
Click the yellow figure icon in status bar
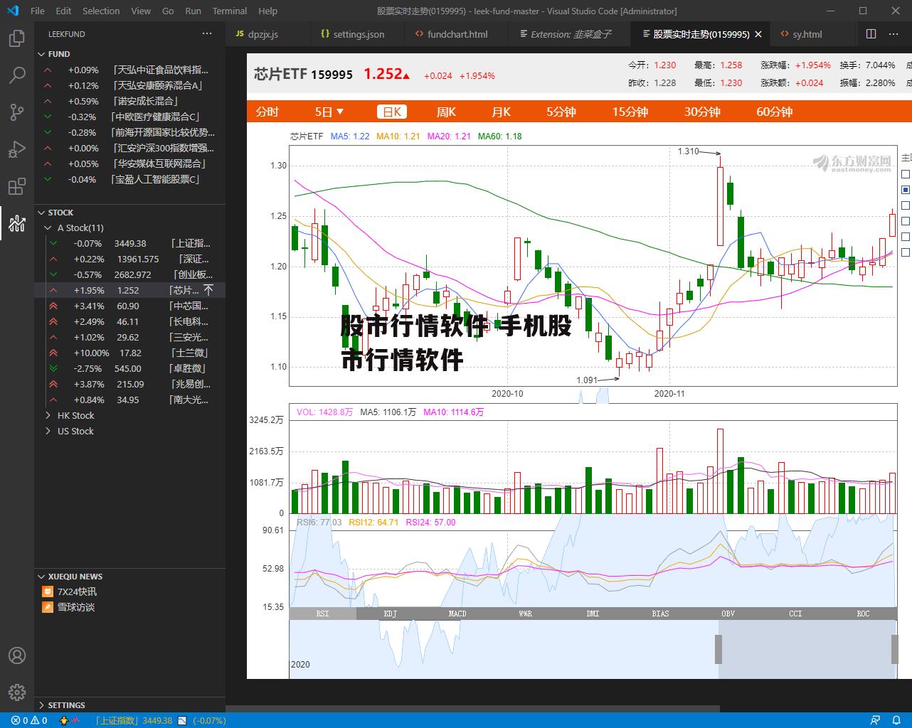click(63, 720)
